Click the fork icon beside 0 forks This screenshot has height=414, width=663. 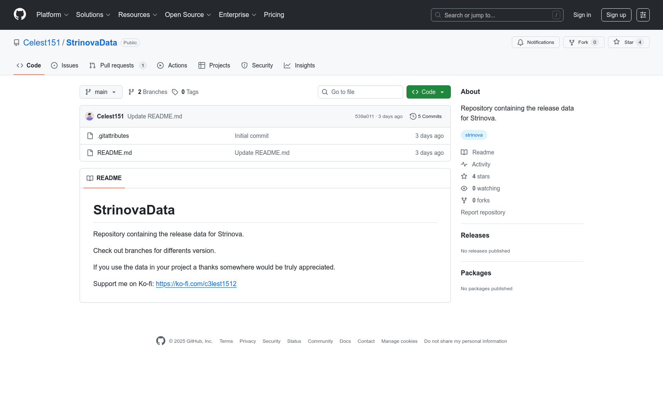(464, 200)
